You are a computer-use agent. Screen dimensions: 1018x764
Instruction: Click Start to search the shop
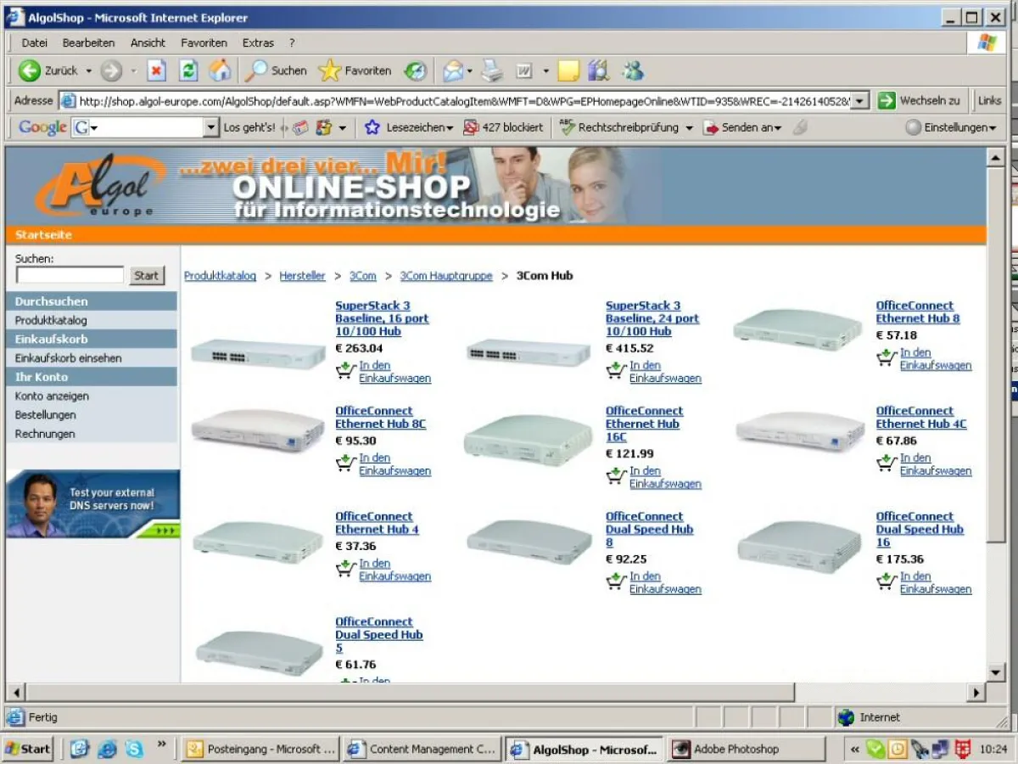click(x=145, y=275)
